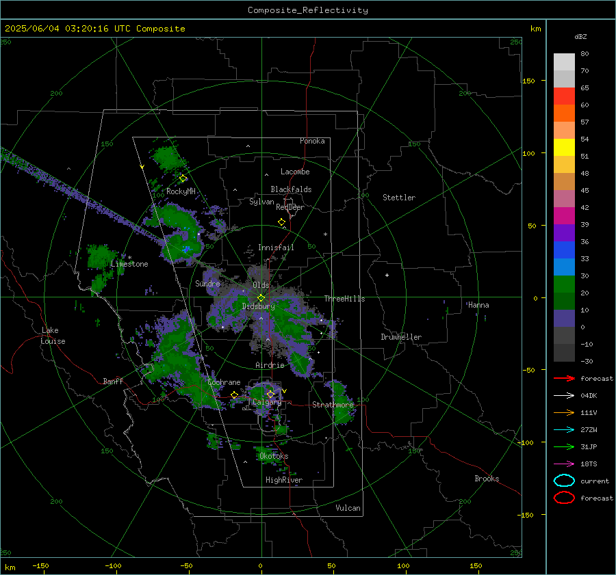616x575 pixels.
Task: Select the light gray 80 dBZ swatch
Action: click(x=564, y=62)
